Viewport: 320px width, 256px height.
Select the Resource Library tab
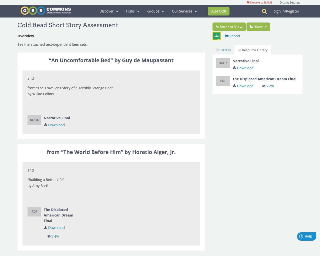click(253, 49)
